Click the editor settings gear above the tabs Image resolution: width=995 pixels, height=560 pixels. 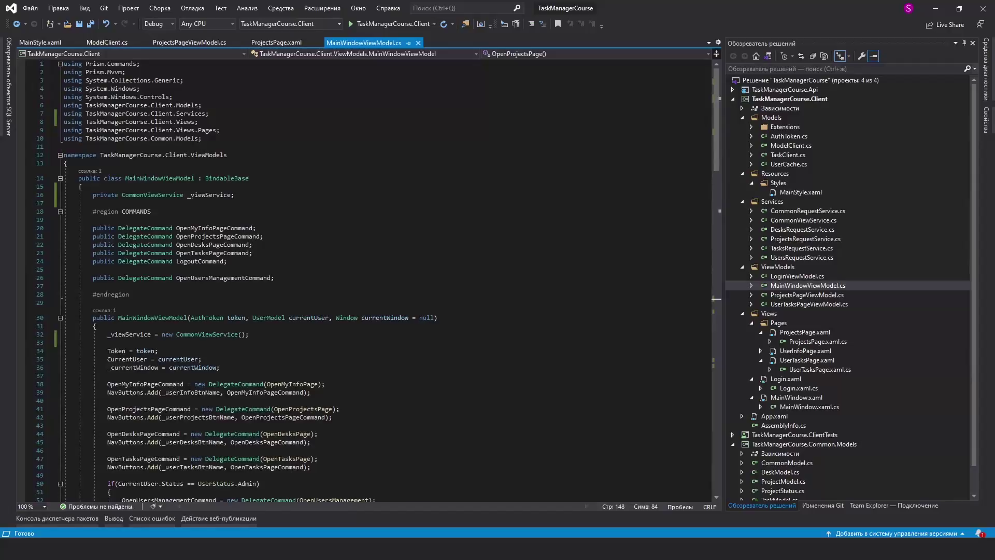tap(718, 43)
